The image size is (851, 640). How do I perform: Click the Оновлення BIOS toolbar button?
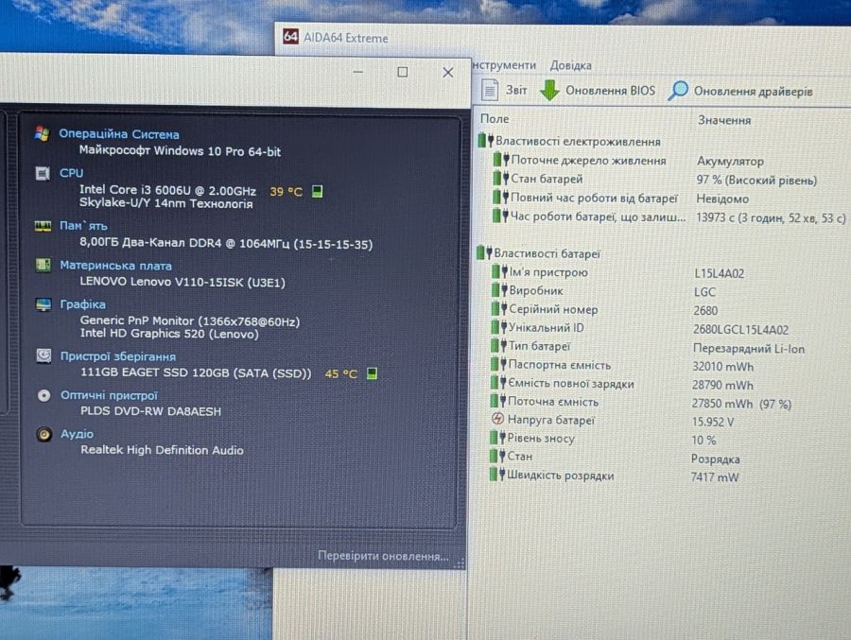[x=598, y=90]
